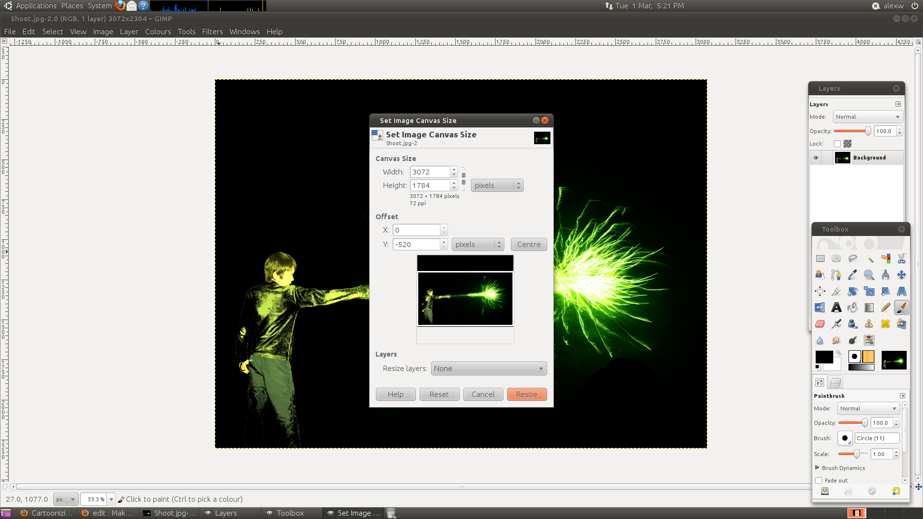Open the Windows menu
The image size is (923, 519).
click(x=245, y=32)
